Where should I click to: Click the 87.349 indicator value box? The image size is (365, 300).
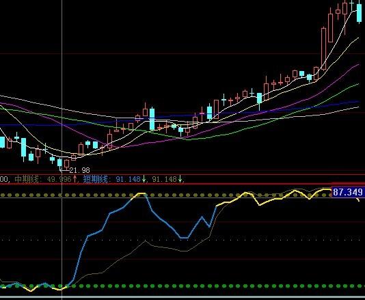(x=348, y=192)
